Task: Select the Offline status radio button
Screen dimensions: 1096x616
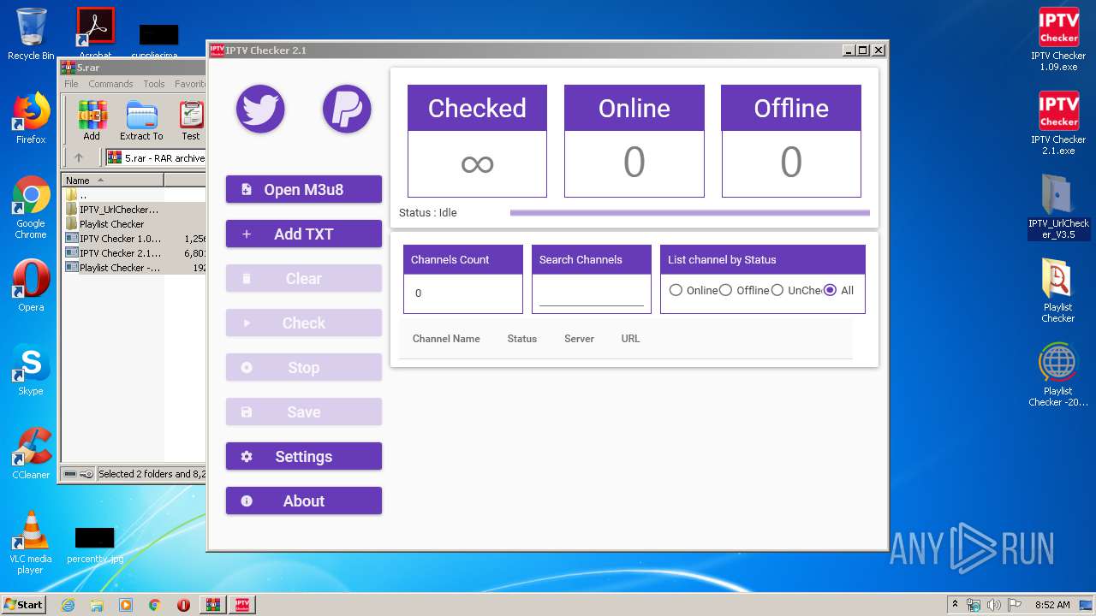Action: pyautogui.click(x=725, y=290)
